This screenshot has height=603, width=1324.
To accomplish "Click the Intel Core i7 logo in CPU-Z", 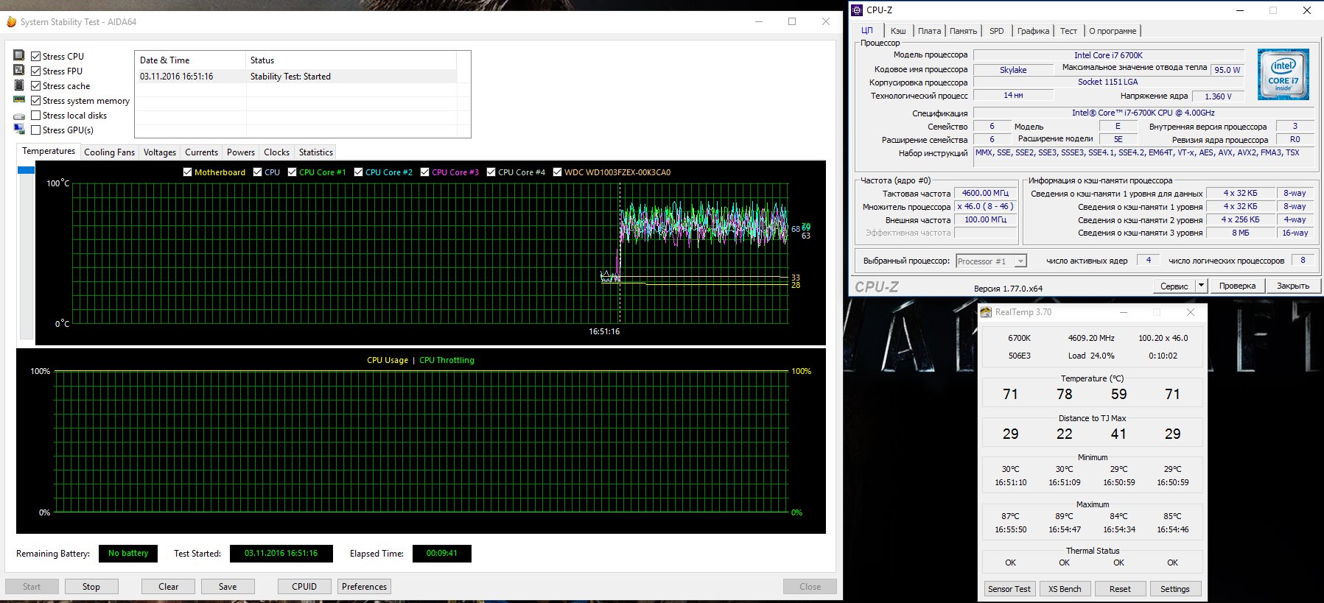I will pyautogui.click(x=1283, y=74).
